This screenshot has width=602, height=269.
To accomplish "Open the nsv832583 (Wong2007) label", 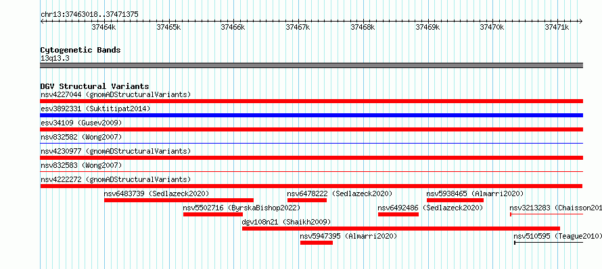I will pos(81,165).
